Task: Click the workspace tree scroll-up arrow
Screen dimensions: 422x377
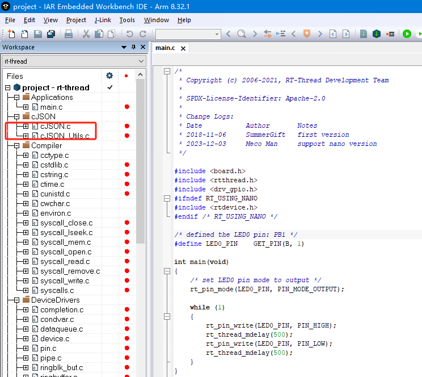Action: pos(140,75)
